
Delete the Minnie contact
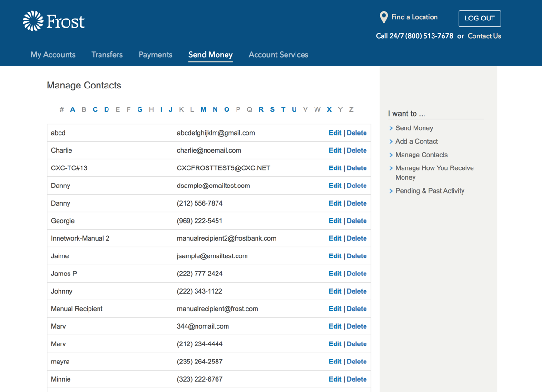[x=357, y=379]
